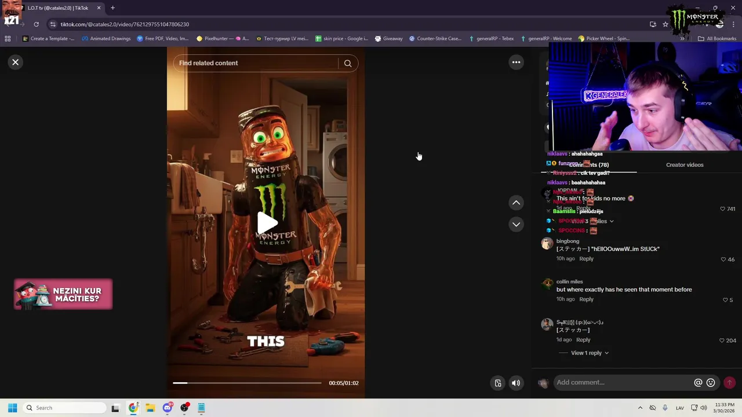Open the apps grid in bookmarks bar

point(8,39)
